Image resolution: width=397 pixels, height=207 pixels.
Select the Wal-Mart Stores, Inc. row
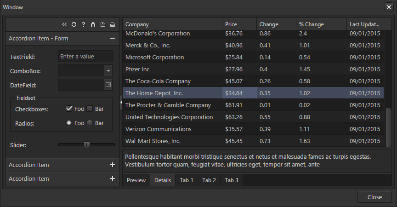pos(253,141)
